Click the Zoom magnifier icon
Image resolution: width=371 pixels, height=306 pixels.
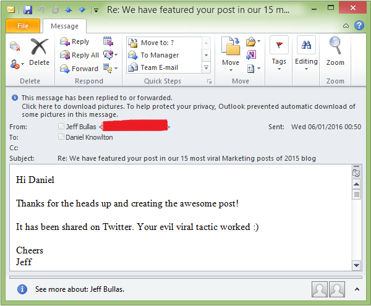(x=335, y=46)
